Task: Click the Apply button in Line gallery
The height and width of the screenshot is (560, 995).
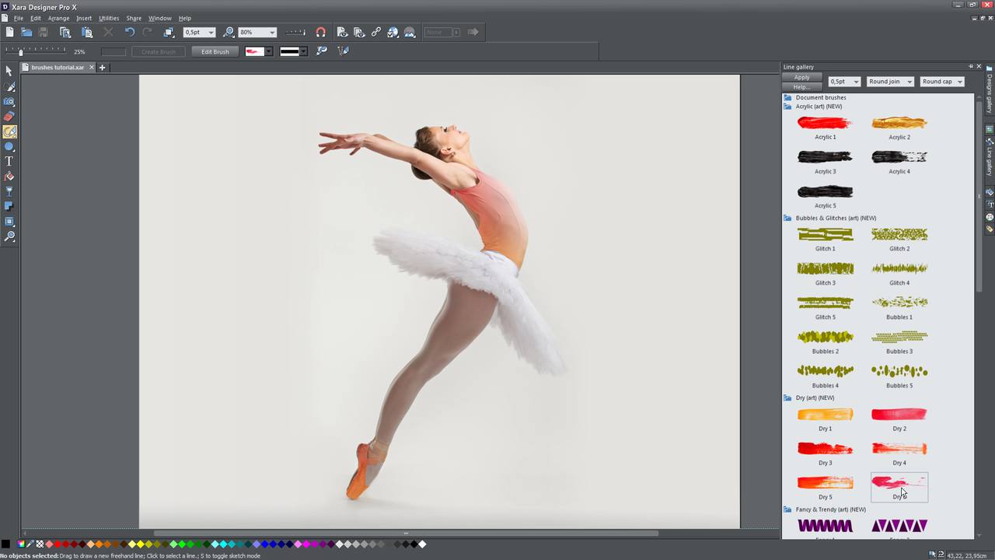Action: tap(801, 78)
